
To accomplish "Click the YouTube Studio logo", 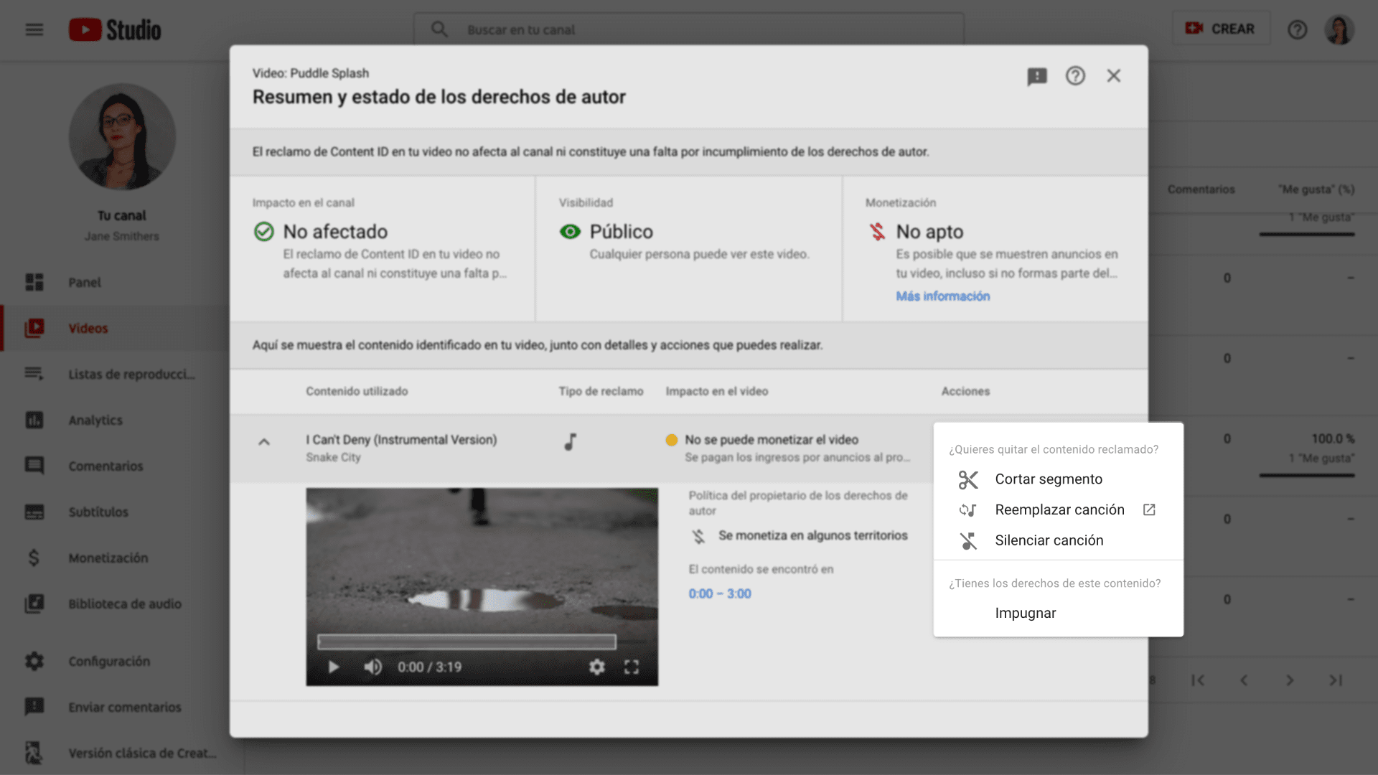I will pyautogui.click(x=115, y=29).
